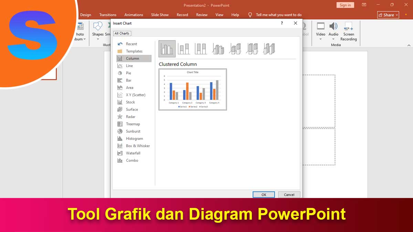The height and width of the screenshot is (232, 413).
Task: Open Ribbon Display Options icon
Action: click(x=364, y=5)
